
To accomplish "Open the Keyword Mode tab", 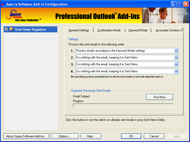I will pyautogui.click(x=138, y=30).
